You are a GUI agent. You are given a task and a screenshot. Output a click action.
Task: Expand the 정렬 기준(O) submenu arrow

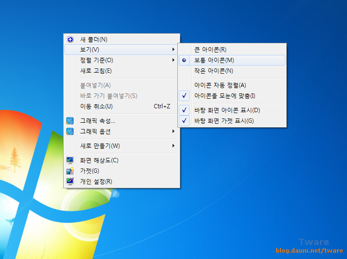point(173,60)
